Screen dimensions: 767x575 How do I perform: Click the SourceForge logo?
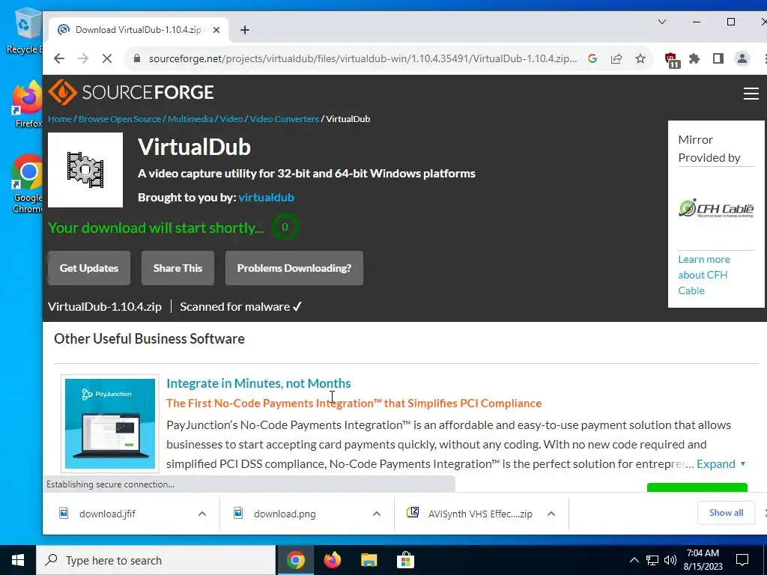tap(130, 92)
